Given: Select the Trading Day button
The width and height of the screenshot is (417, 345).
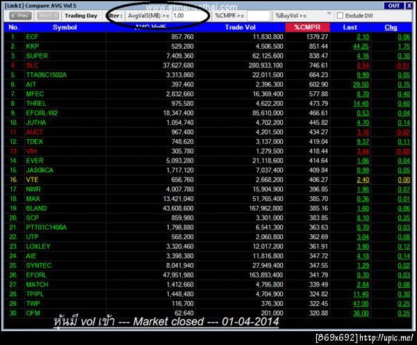Looking at the screenshot, I should point(81,16).
